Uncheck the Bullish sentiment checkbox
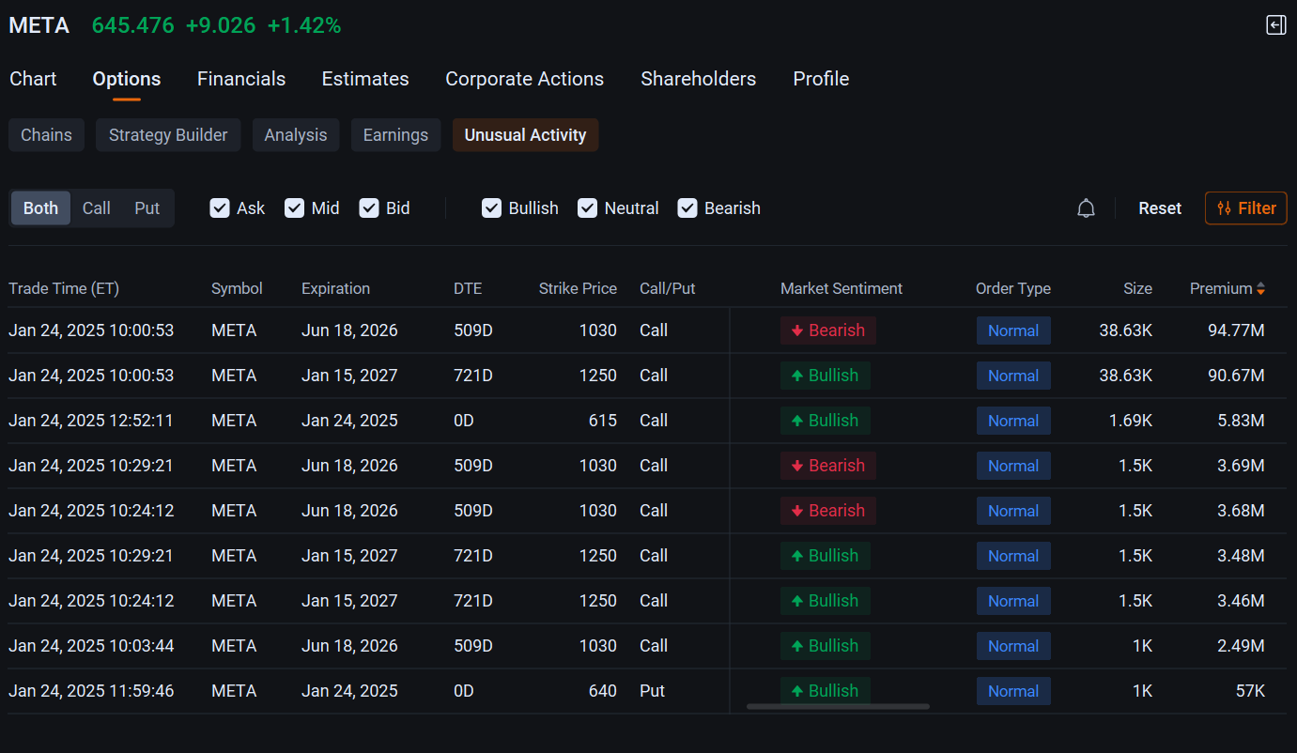The height and width of the screenshot is (753, 1297). coord(491,208)
